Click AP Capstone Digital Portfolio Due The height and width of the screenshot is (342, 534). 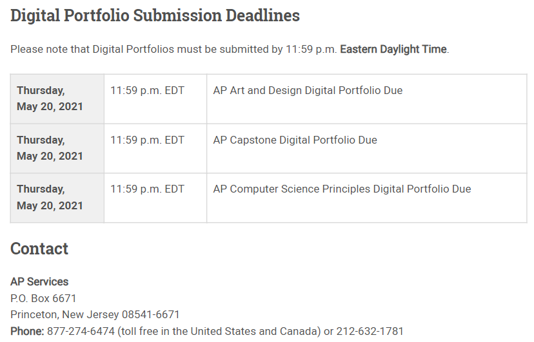tap(295, 140)
